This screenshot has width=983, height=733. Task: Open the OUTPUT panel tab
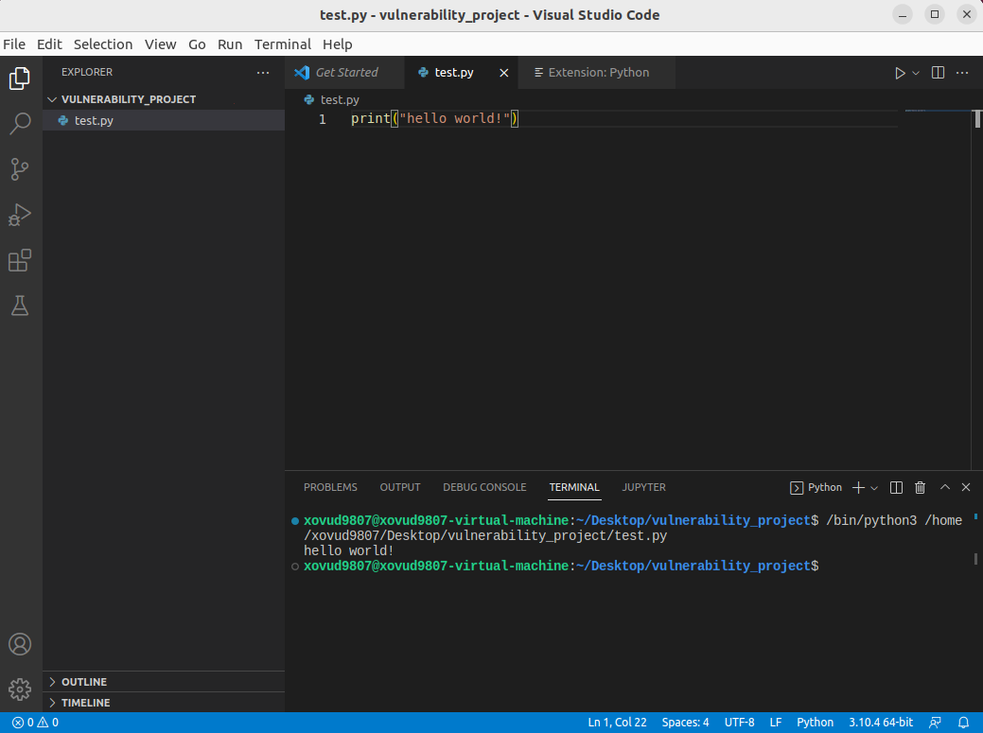tap(400, 487)
